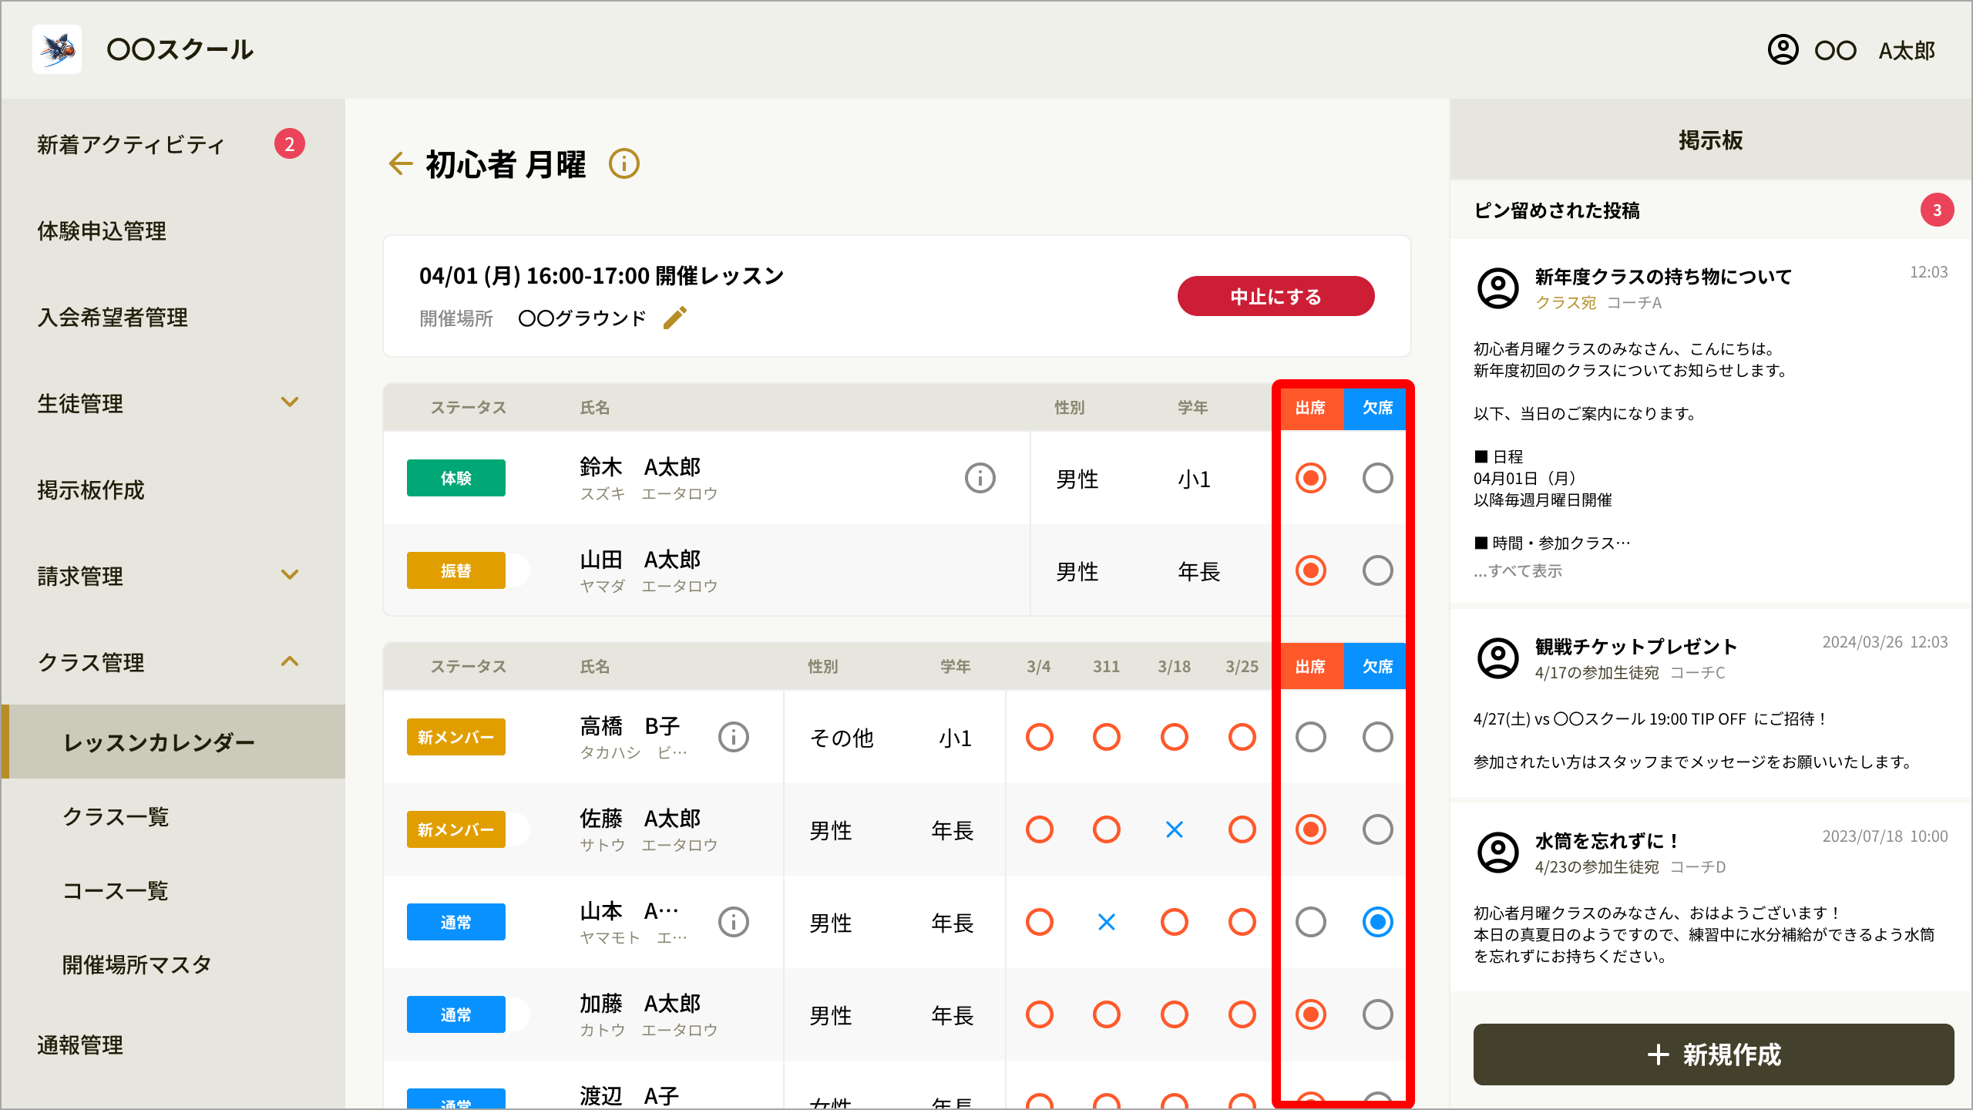Click 山本's 311 absence cross mark
1973x1110 pixels.
click(x=1107, y=922)
